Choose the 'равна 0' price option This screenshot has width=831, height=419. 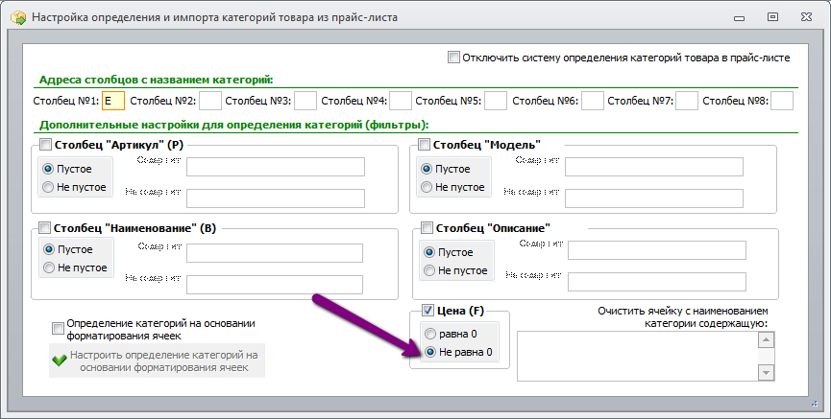(430, 334)
